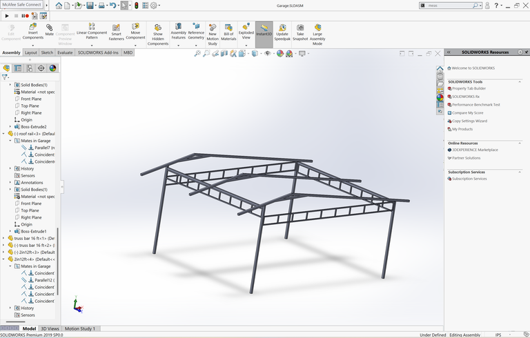Image resolution: width=530 pixels, height=338 pixels.
Task: Open Performance Benchmark Test link
Action: pyautogui.click(x=476, y=105)
